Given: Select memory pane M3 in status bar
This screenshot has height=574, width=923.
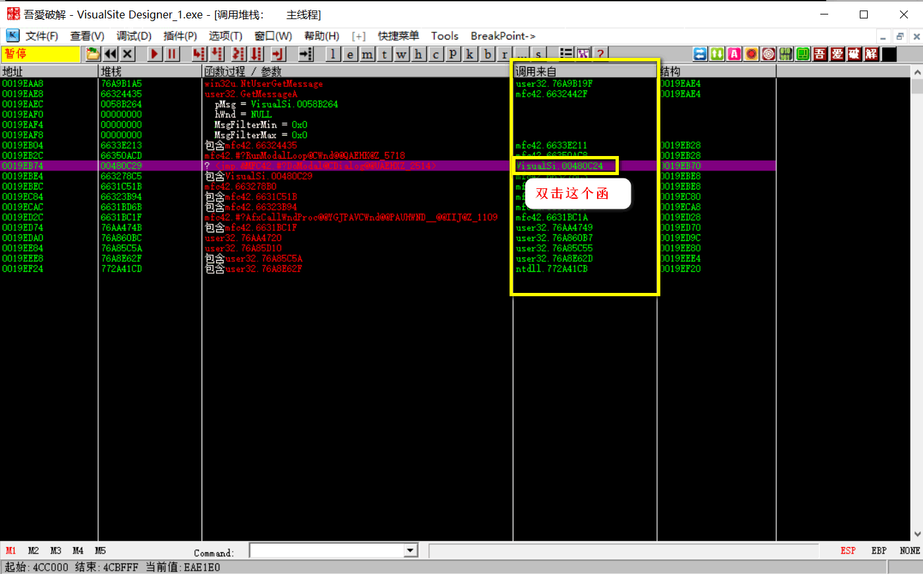Looking at the screenshot, I should click(x=55, y=550).
